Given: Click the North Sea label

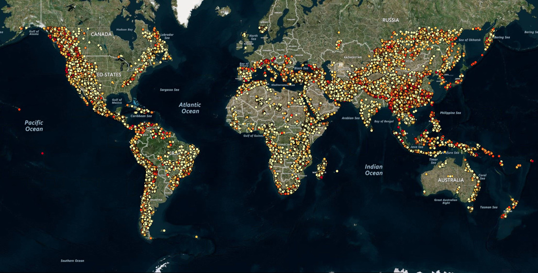Looking at the screenshot, I should point(253,37).
